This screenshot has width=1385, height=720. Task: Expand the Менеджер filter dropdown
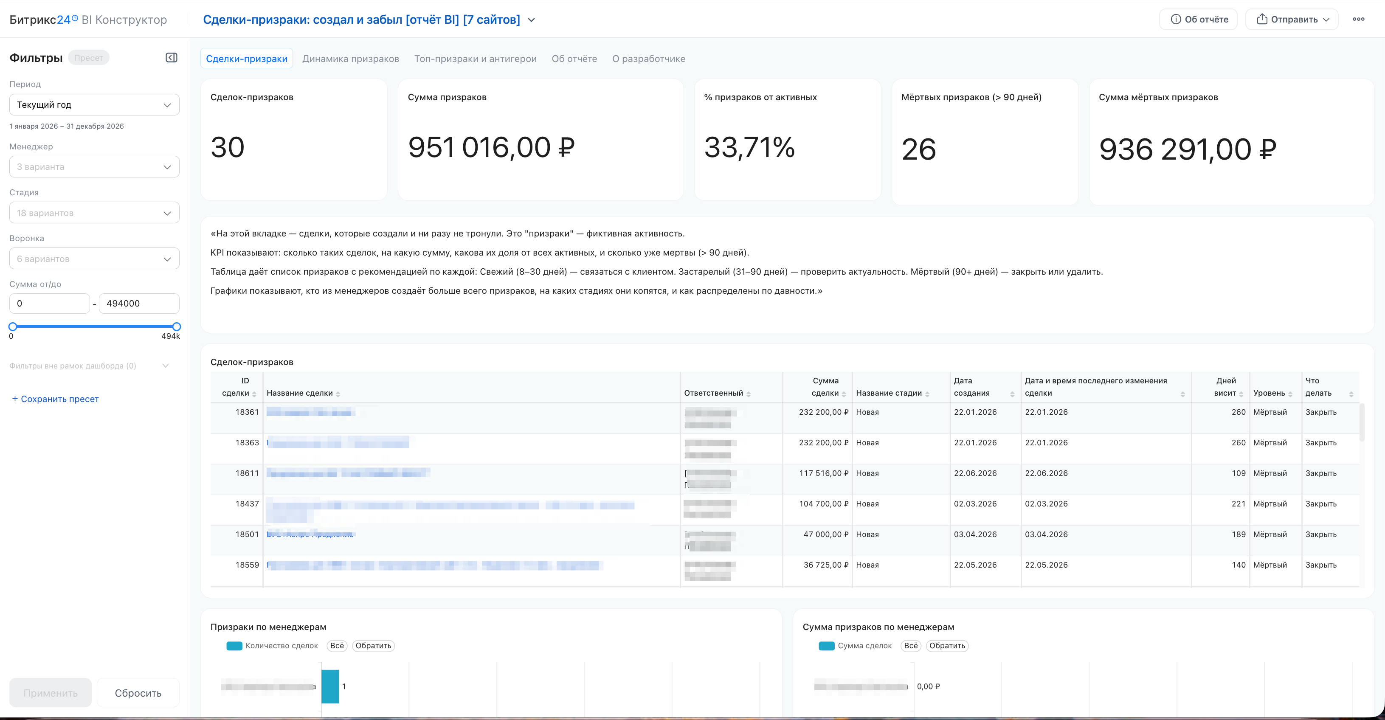94,167
